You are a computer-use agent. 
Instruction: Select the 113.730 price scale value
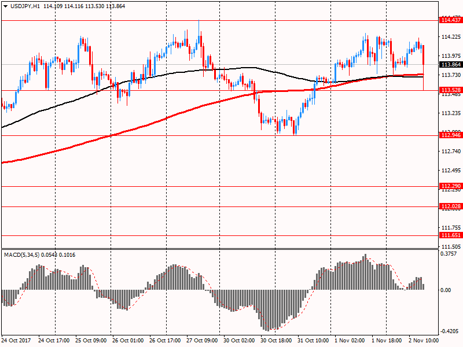(451, 75)
